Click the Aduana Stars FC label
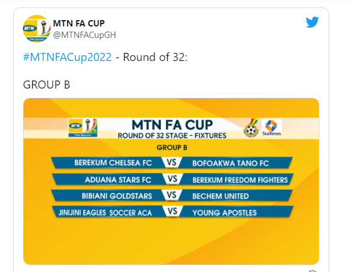The height and width of the screenshot is (272, 355). [x=118, y=180]
